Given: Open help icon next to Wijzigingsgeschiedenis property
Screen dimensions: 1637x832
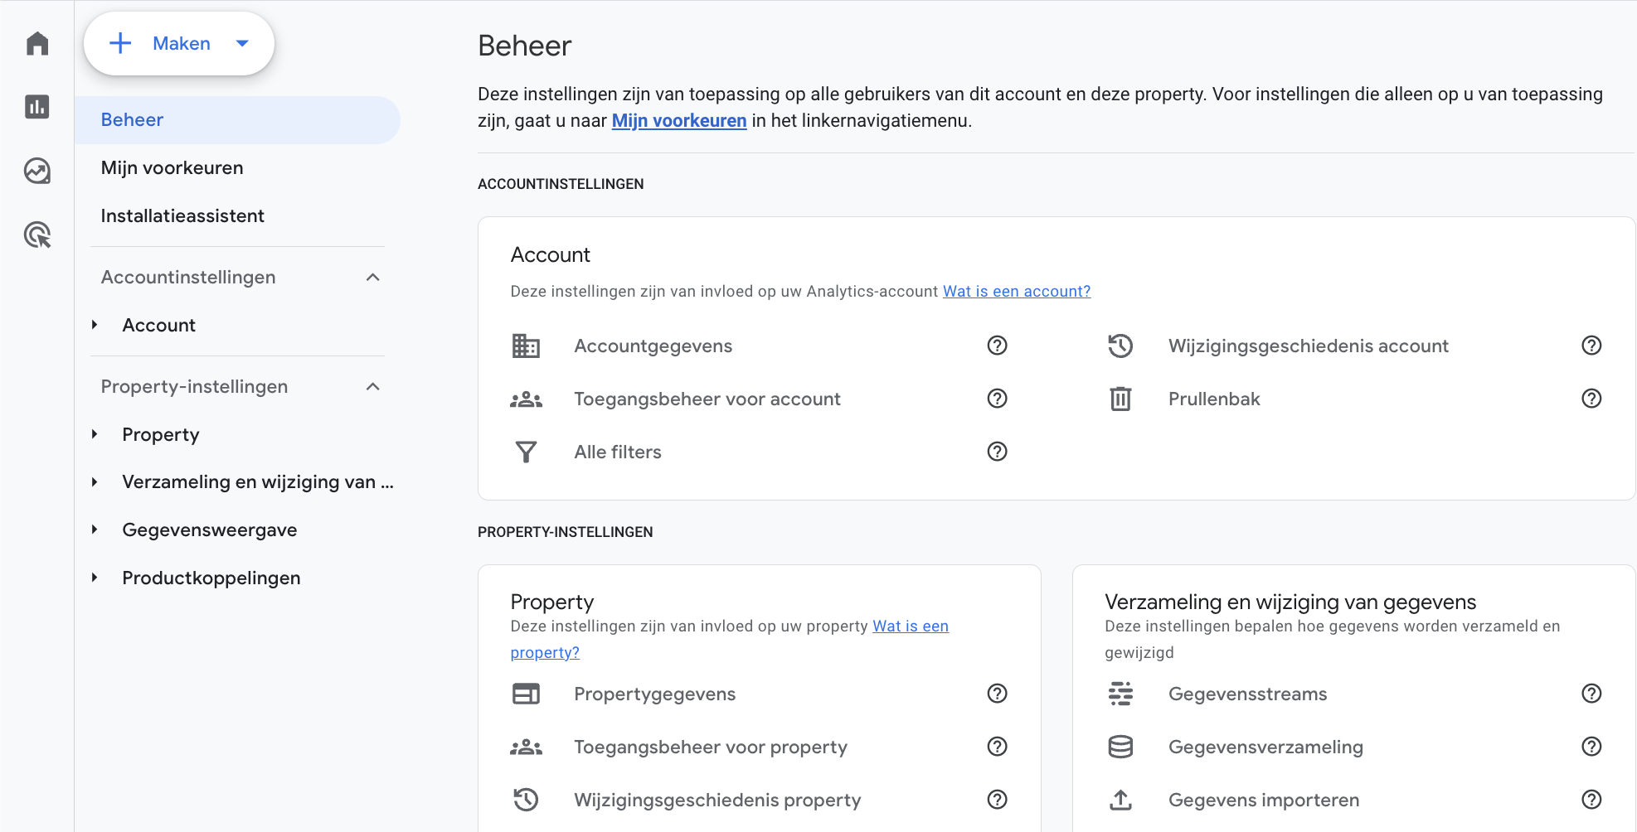Looking at the screenshot, I should click(998, 800).
